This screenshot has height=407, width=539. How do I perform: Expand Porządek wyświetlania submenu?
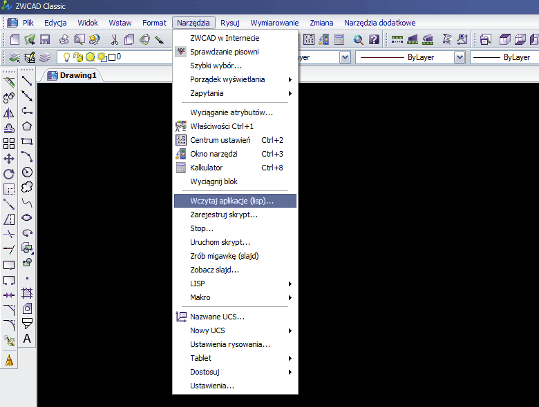[235, 79]
